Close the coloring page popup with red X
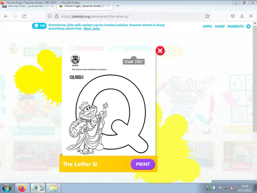 click(160, 51)
